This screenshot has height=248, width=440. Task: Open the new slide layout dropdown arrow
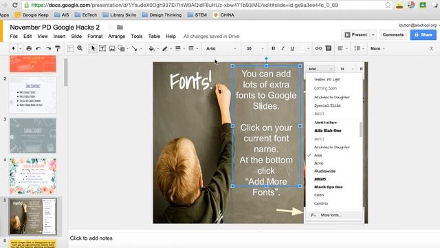20,49
